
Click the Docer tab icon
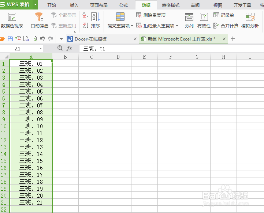coord(70,39)
